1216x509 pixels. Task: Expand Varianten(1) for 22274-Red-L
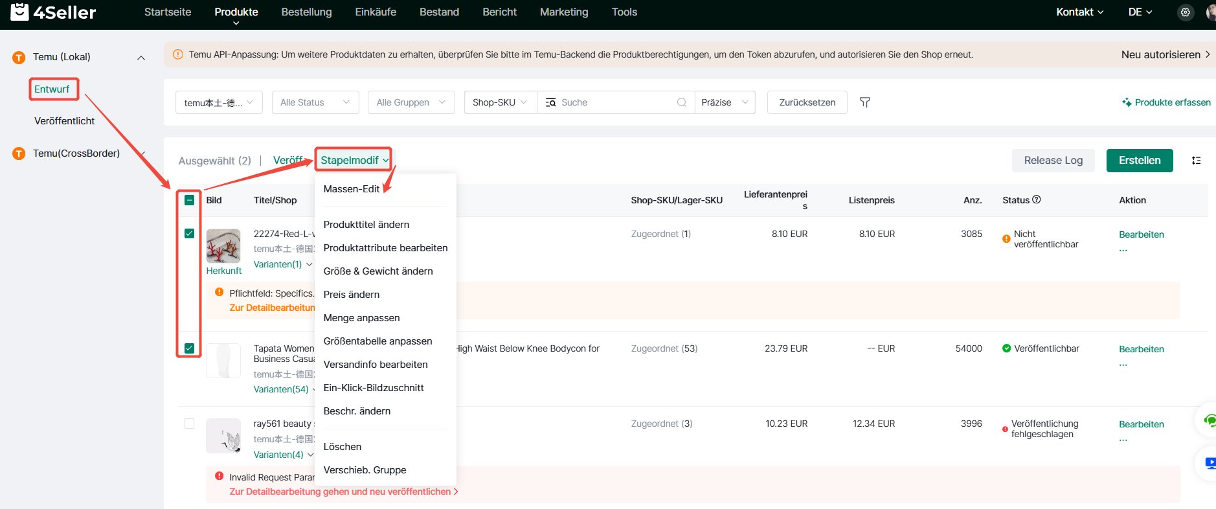(283, 264)
